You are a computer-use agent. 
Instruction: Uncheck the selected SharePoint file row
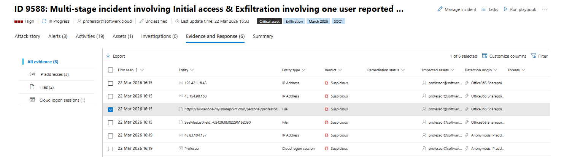[111, 110]
